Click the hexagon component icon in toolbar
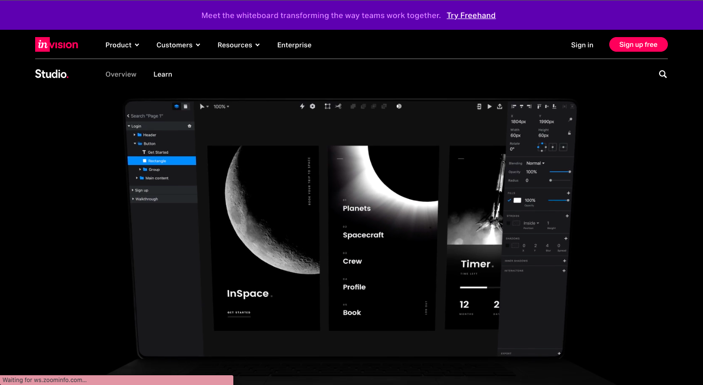703x385 pixels. click(313, 106)
